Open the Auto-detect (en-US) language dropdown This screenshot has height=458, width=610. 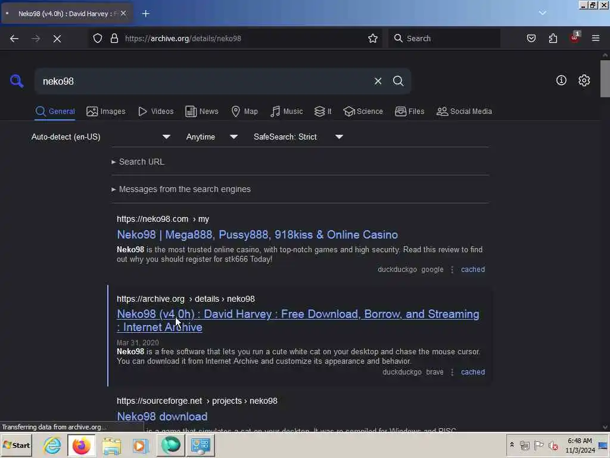coord(101,137)
